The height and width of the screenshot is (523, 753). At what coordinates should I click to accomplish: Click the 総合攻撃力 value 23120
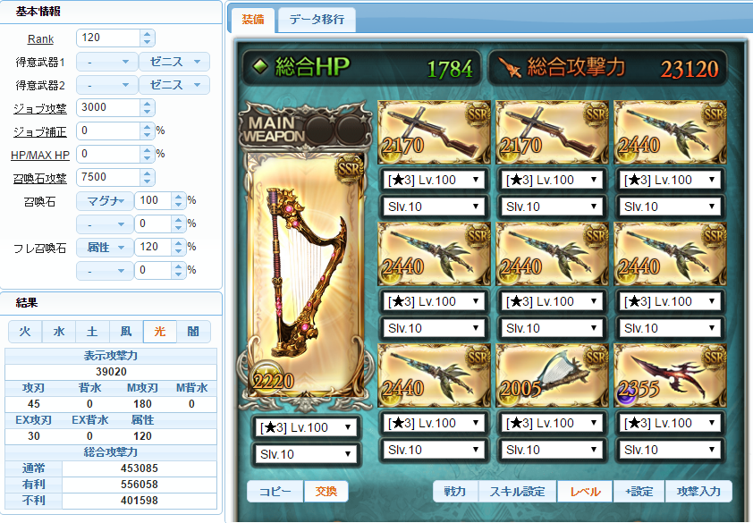click(690, 69)
